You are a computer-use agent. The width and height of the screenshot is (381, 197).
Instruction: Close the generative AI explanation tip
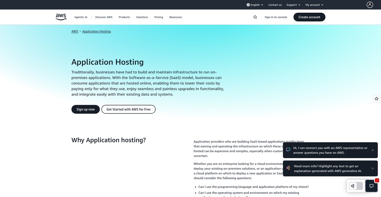pos(373,168)
